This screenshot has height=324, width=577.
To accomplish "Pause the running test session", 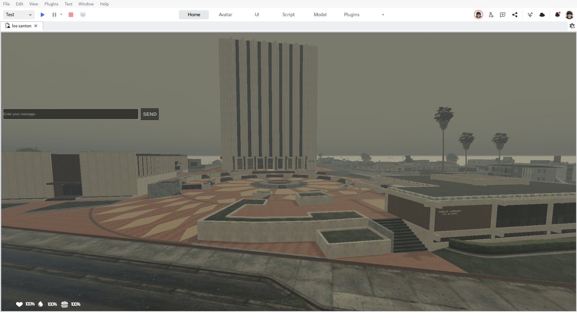I will pos(54,15).
